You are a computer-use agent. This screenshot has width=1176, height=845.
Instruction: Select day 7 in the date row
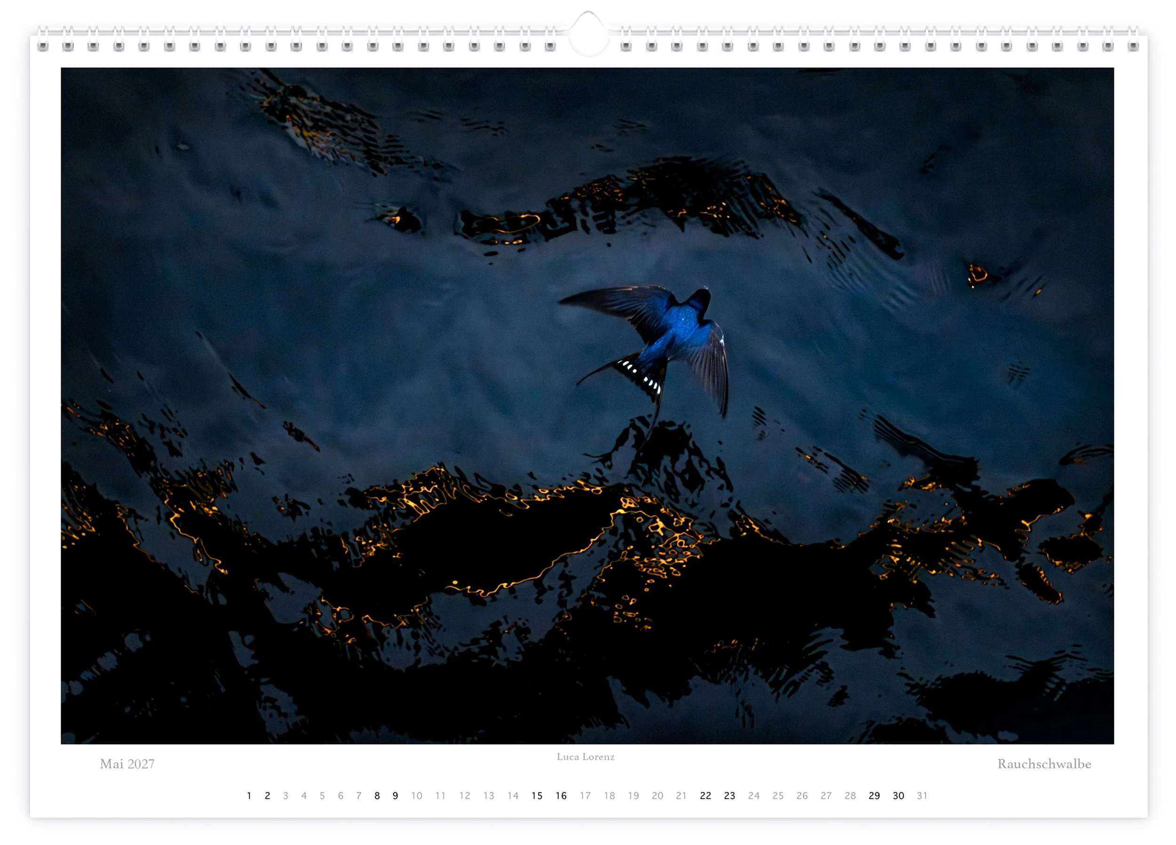click(358, 795)
